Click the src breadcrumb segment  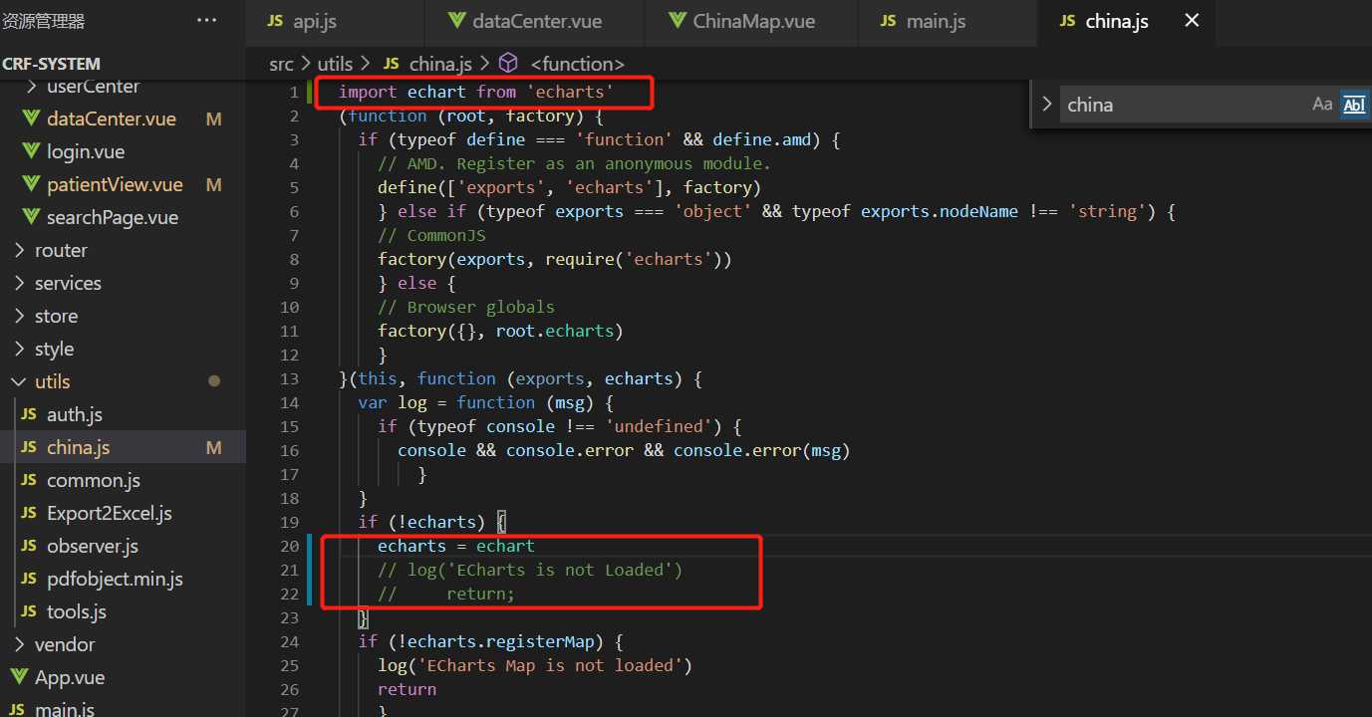[x=282, y=64]
